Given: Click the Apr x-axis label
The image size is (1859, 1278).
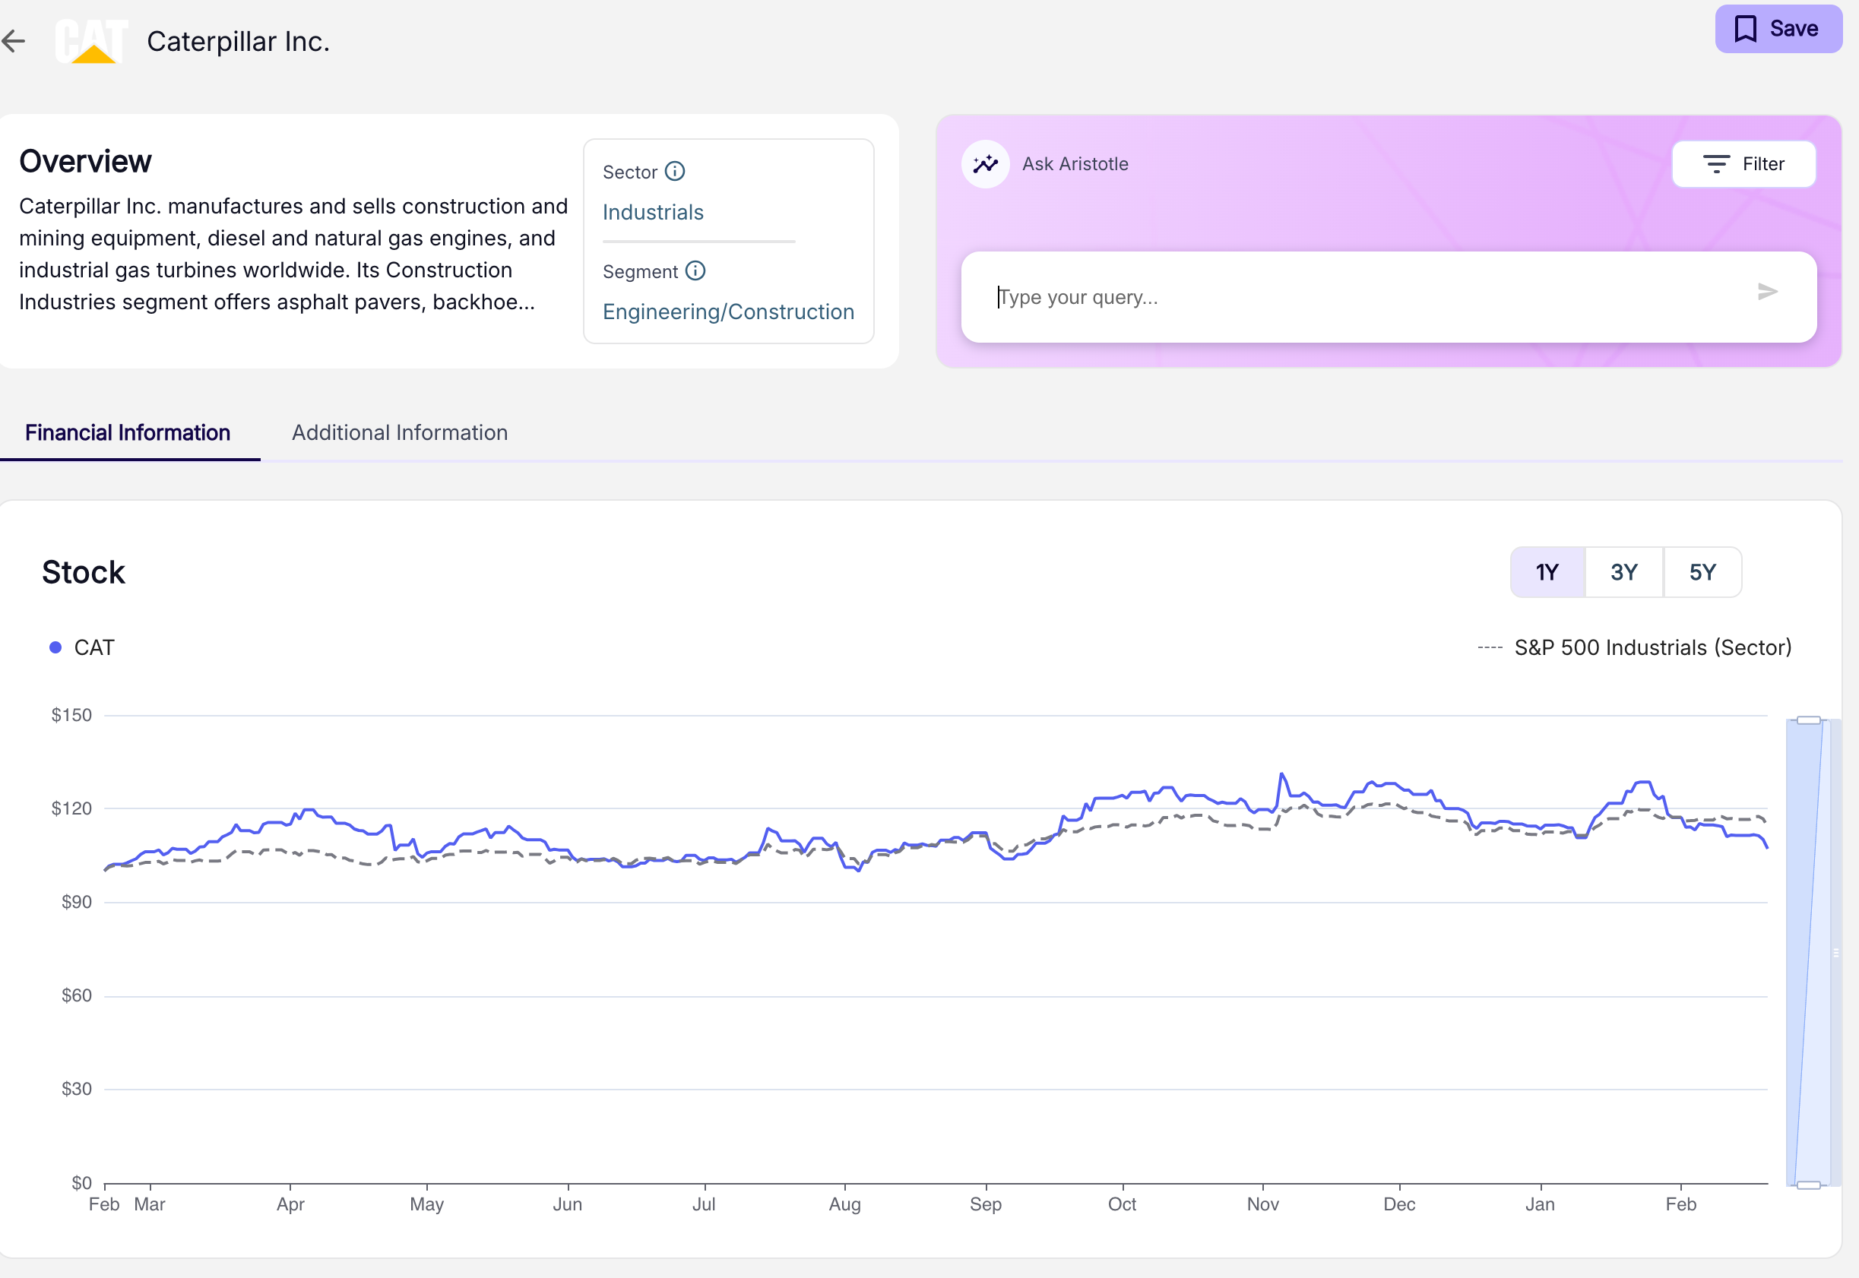Looking at the screenshot, I should (291, 1204).
